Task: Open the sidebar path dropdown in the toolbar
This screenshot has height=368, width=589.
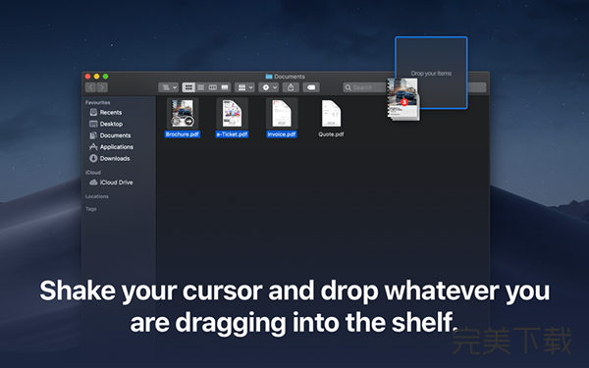Action: [x=168, y=87]
